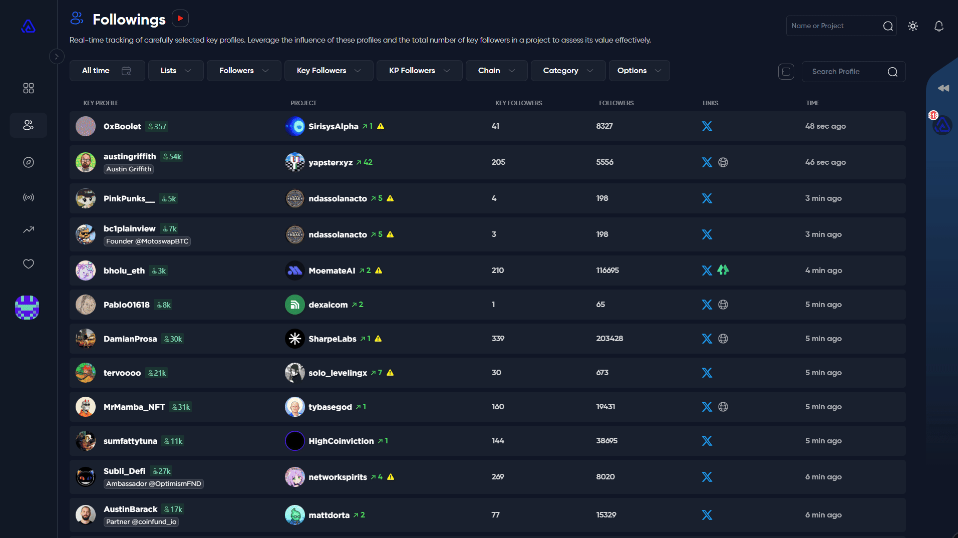Collapse the right panel with double-arrow
Image resolution: width=958 pixels, height=538 pixels.
943,88
